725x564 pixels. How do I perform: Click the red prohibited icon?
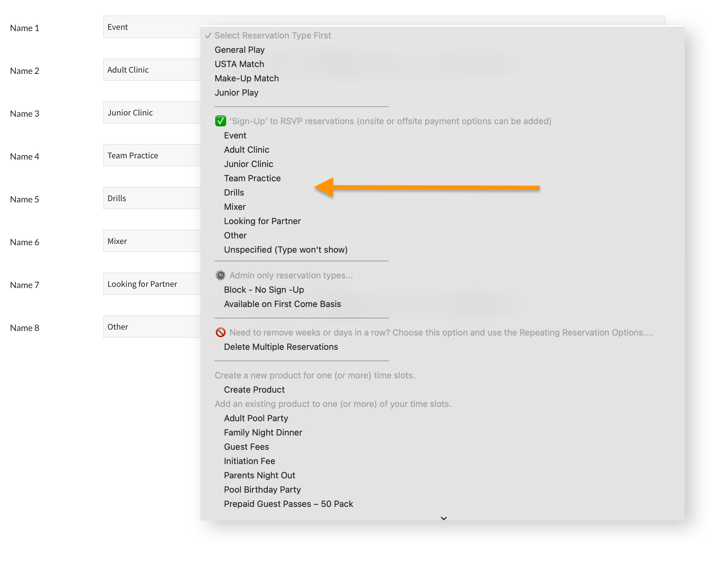point(221,332)
